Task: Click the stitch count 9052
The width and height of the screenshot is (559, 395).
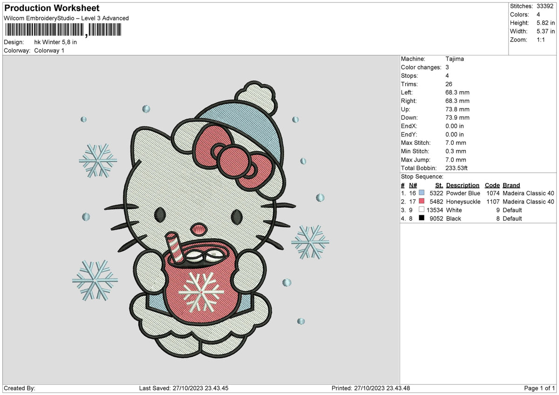Action: [x=436, y=218]
